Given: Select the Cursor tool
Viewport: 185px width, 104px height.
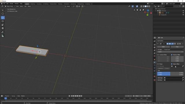Looking at the screenshot, I should tap(3, 14).
